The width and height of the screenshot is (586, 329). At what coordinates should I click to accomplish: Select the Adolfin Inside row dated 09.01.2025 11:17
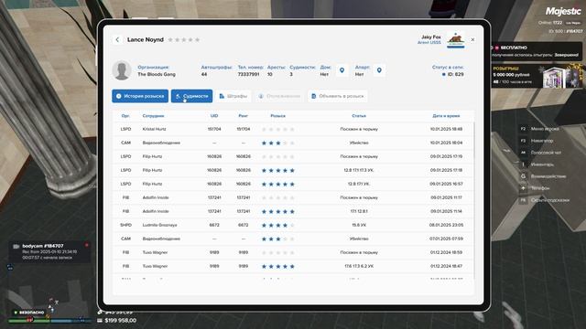tap(293, 197)
